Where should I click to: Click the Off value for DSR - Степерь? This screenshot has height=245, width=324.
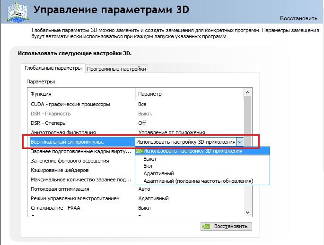tap(142, 123)
